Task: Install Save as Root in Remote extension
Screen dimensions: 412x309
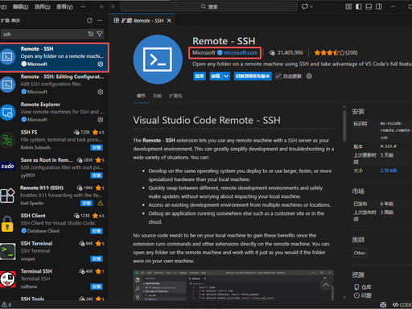Action: tap(97, 175)
